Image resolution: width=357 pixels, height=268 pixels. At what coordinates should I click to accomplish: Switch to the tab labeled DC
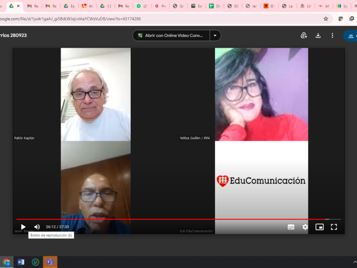(233, 6)
